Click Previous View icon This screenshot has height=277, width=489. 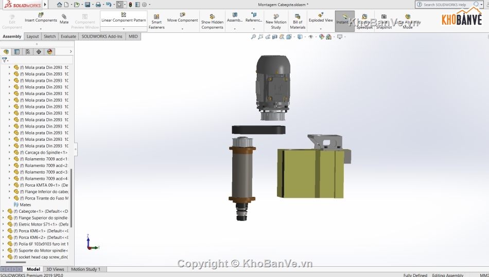pyautogui.click(x=268, y=36)
